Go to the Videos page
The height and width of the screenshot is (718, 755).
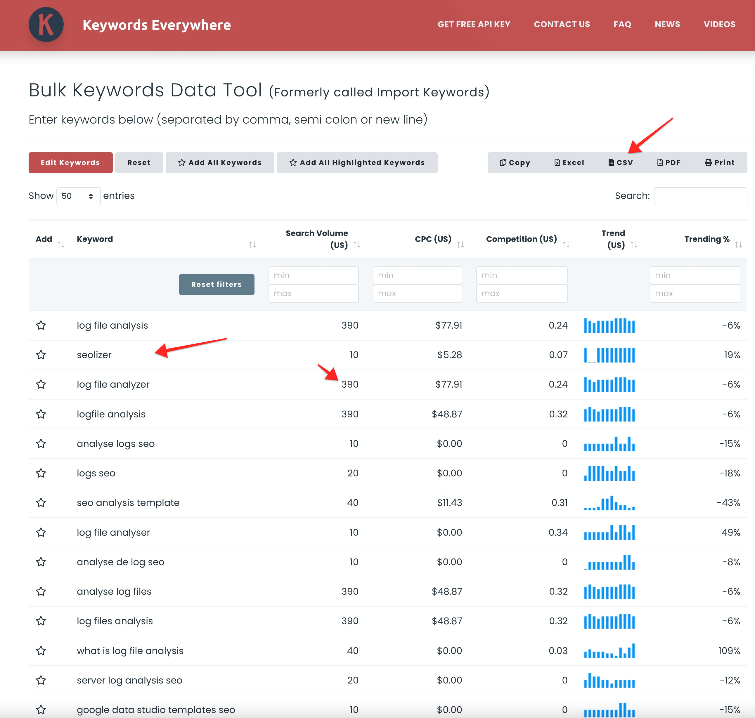pyautogui.click(x=719, y=25)
